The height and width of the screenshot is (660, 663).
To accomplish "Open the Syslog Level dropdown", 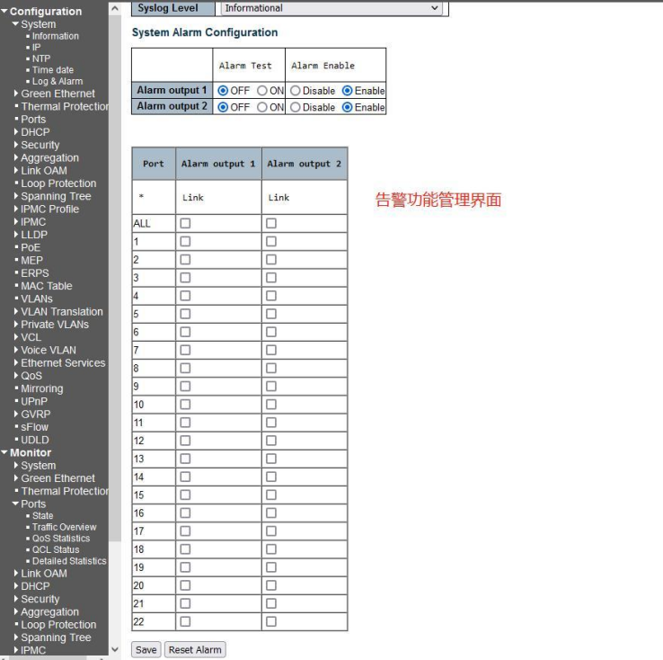I will [x=334, y=8].
